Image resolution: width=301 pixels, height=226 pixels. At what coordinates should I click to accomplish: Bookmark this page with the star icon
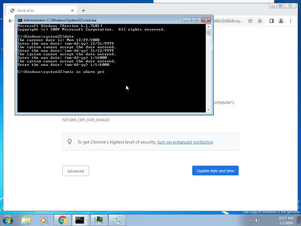tap(260, 21)
